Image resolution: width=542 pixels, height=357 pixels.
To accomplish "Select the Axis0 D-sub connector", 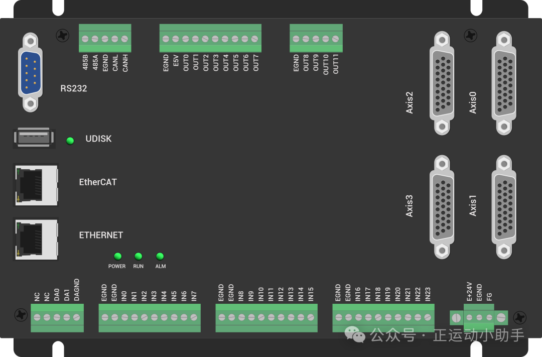I will point(504,83).
